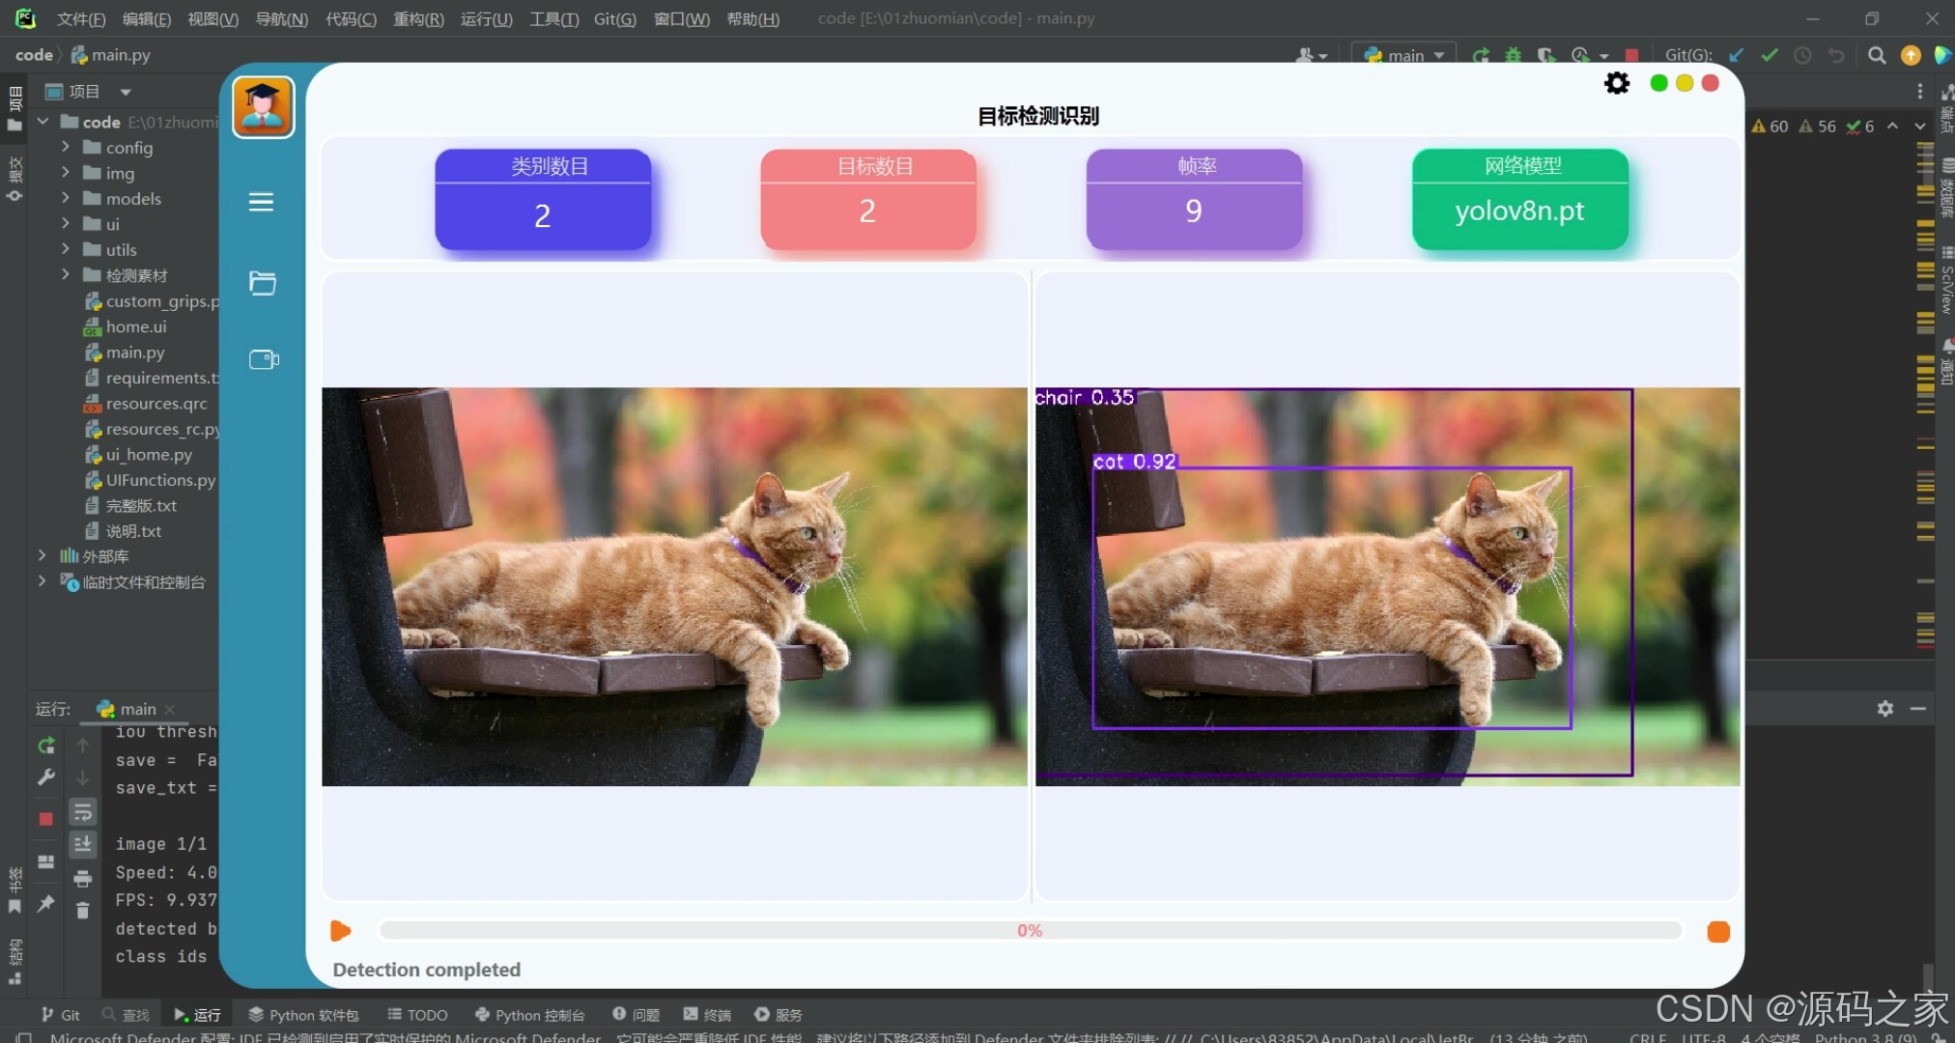This screenshot has width=1955, height=1043.
Task: Select the camera icon in sidebar
Action: tap(263, 359)
